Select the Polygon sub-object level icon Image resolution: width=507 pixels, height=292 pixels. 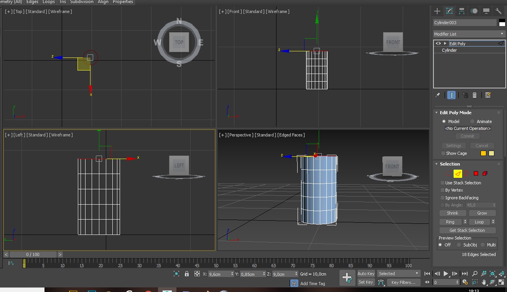tap(476, 174)
